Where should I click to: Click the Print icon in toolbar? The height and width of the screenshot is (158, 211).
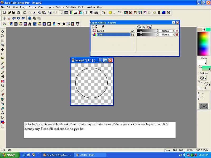(x=18, y=12)
